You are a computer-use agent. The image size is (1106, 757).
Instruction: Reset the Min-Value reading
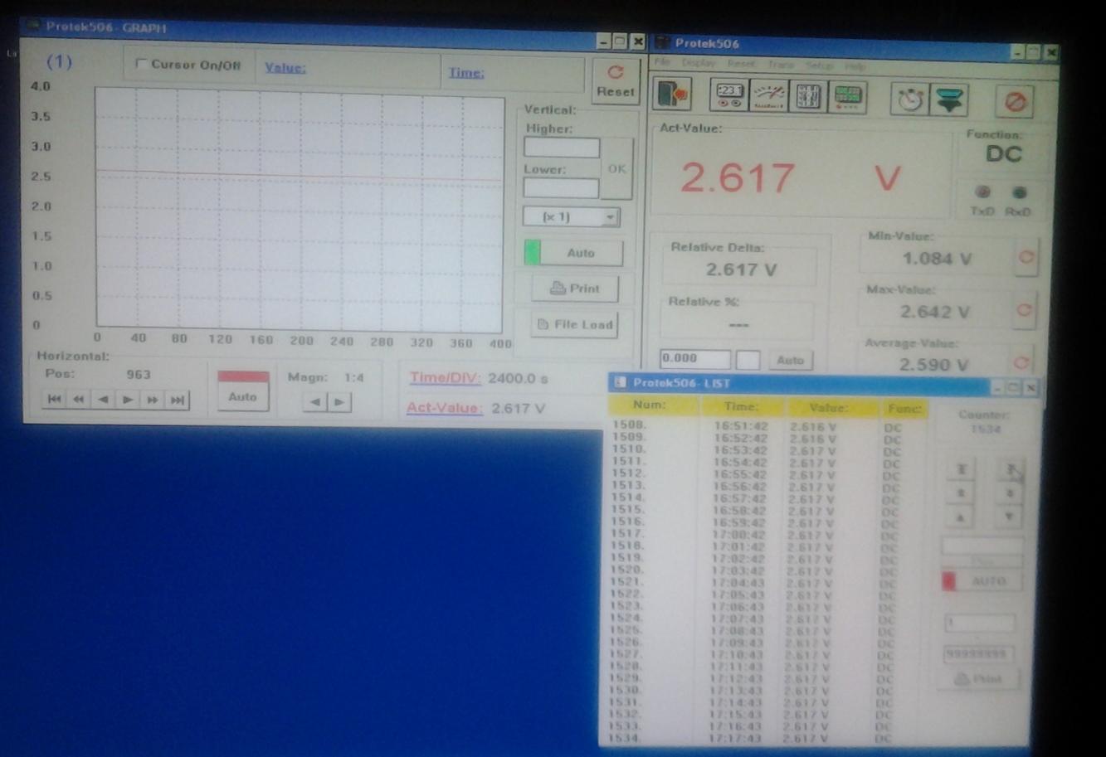(1026, 258)
